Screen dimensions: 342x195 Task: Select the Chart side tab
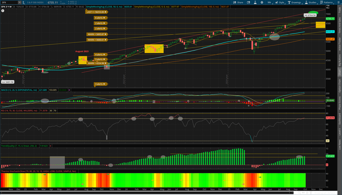[339, 72]
